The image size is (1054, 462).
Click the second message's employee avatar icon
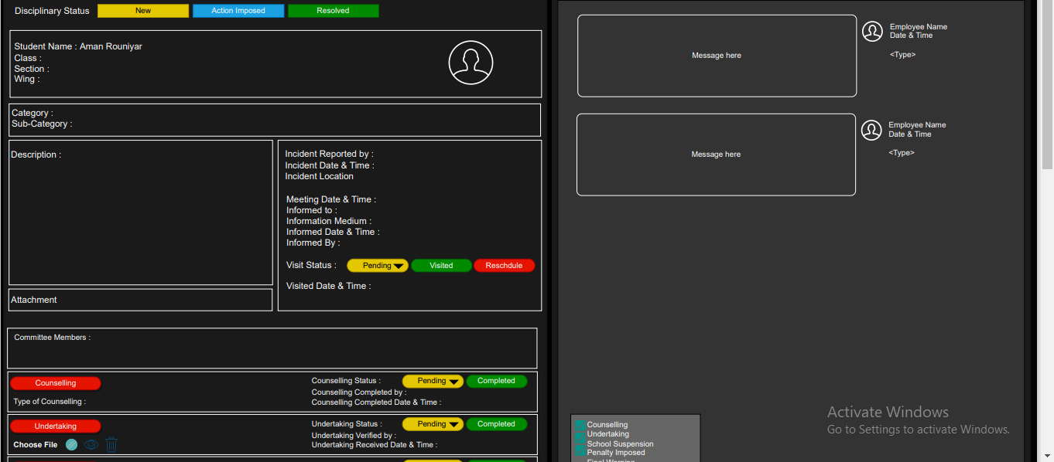[x=871, y=130]
